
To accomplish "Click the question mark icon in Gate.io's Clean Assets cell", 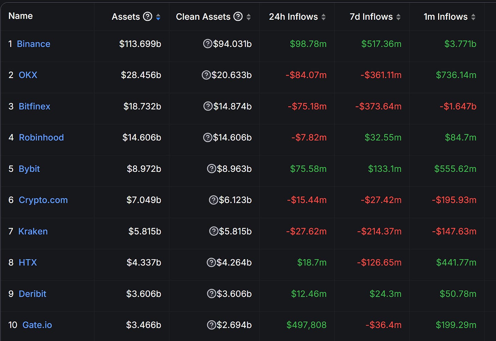I will point(212,325).
